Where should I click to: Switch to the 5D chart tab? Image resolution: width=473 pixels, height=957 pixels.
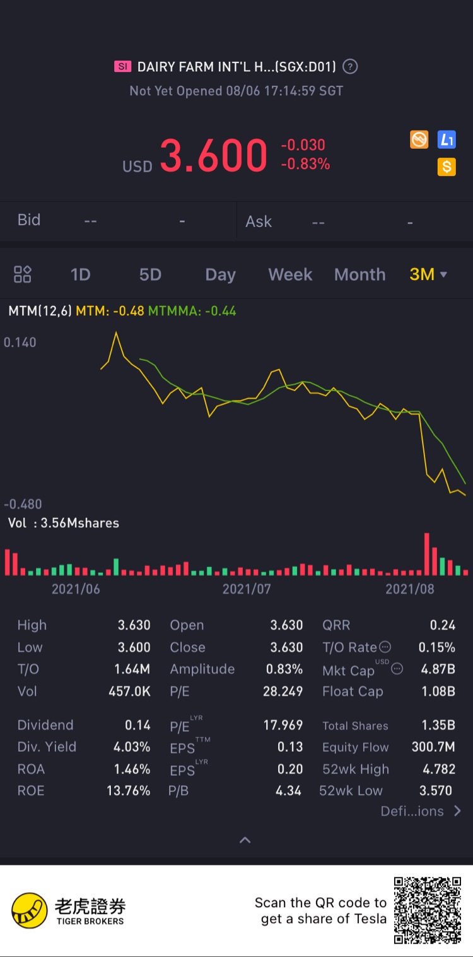click(x=150, y=274)
